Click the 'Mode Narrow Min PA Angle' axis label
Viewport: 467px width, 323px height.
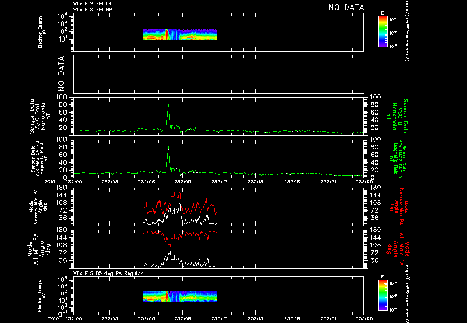coord(38,207)
